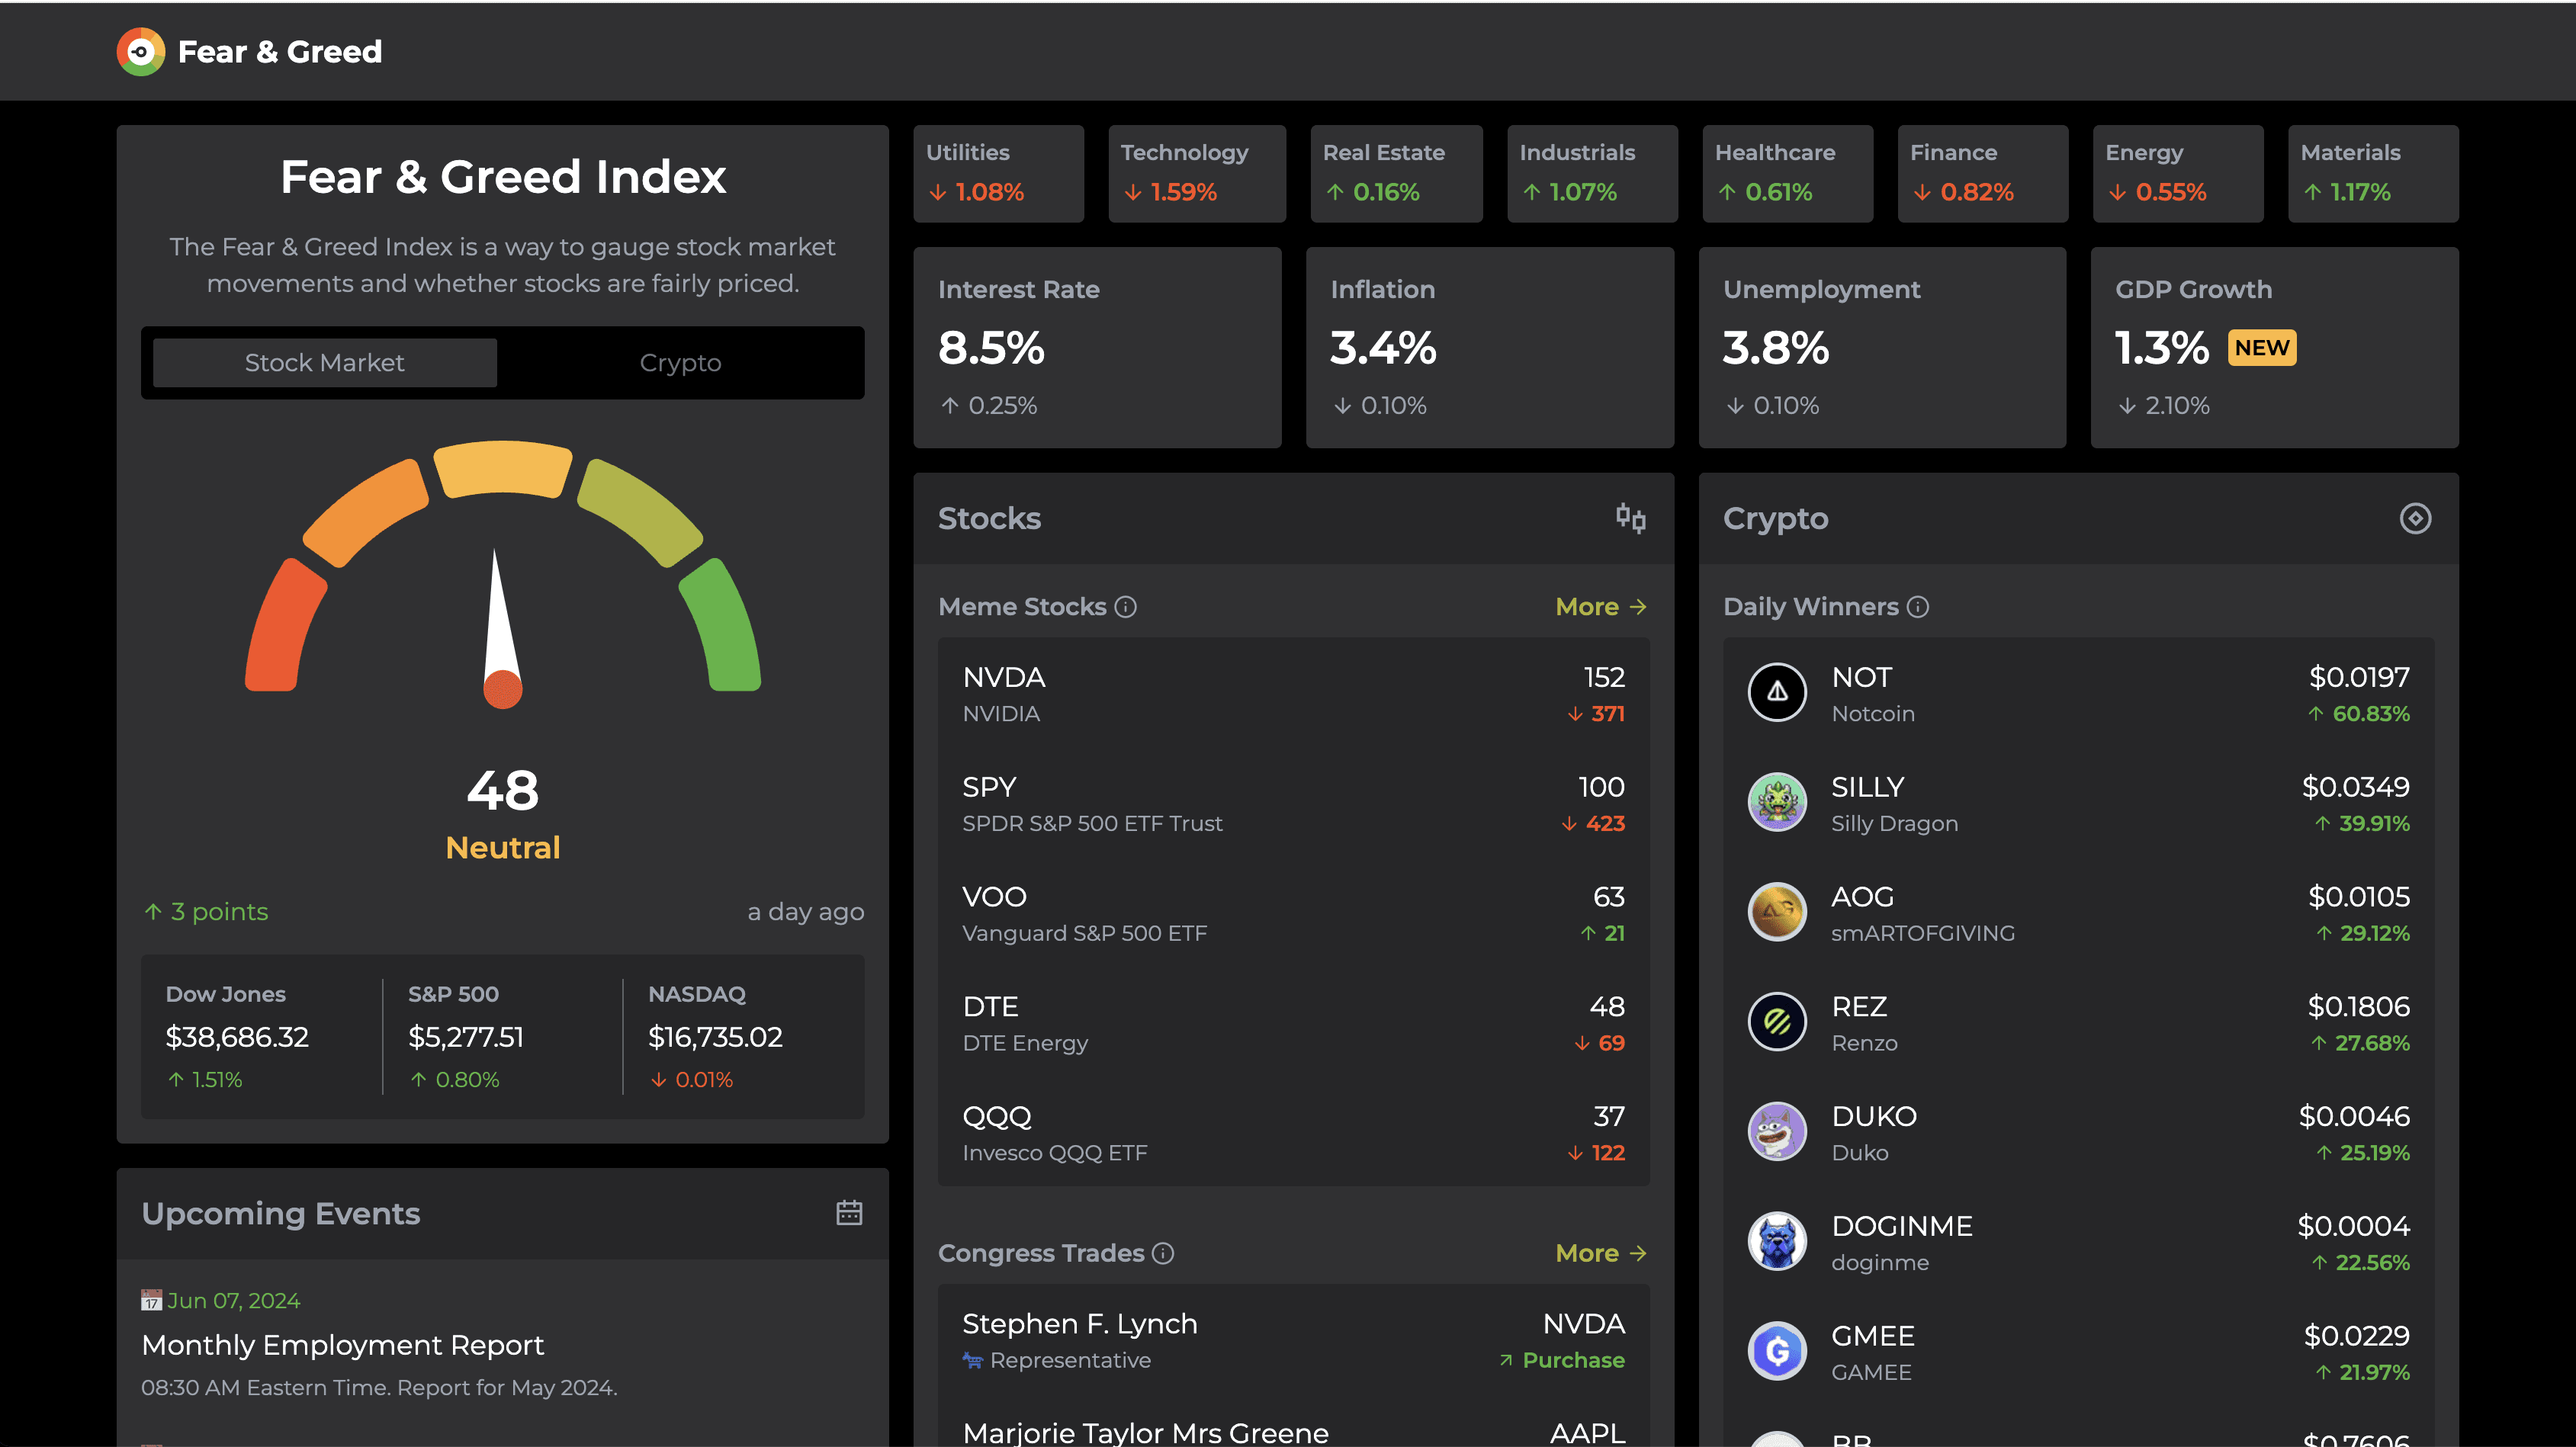Click the Jun 07, 2024 event date
The width and height of the screenshot is (2576, 1447).
tap(233, 1300)
